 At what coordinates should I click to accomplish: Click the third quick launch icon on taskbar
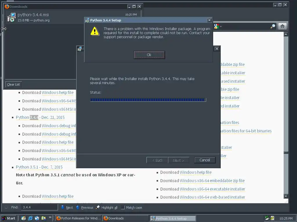[x=37, y=218]
